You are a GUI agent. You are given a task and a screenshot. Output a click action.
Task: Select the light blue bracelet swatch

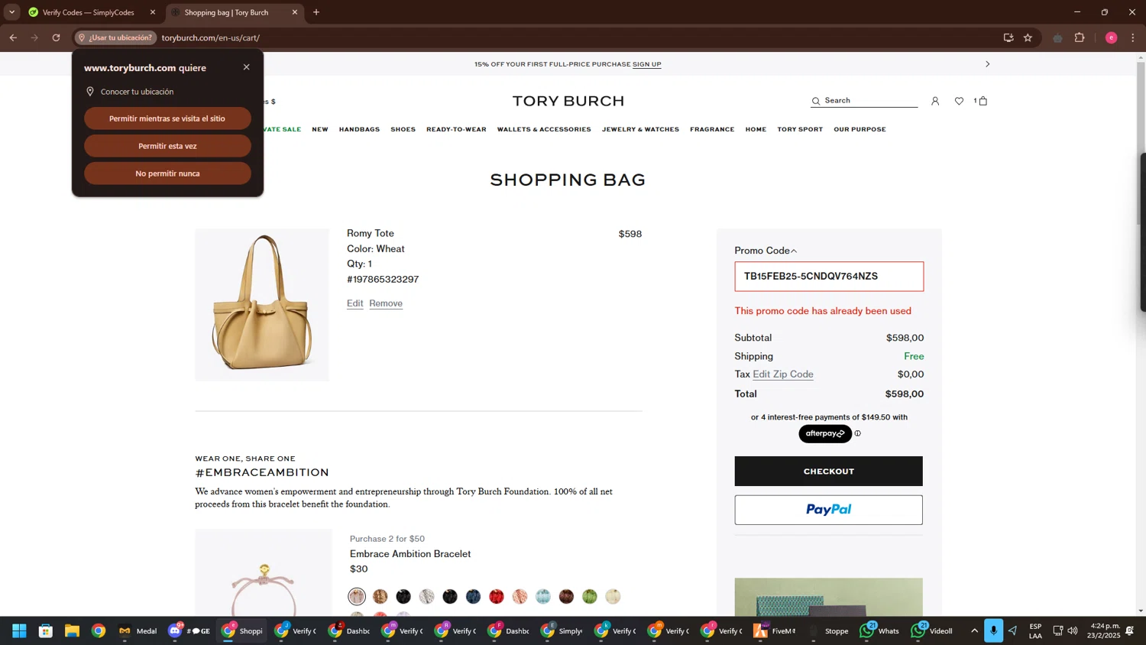542,597
